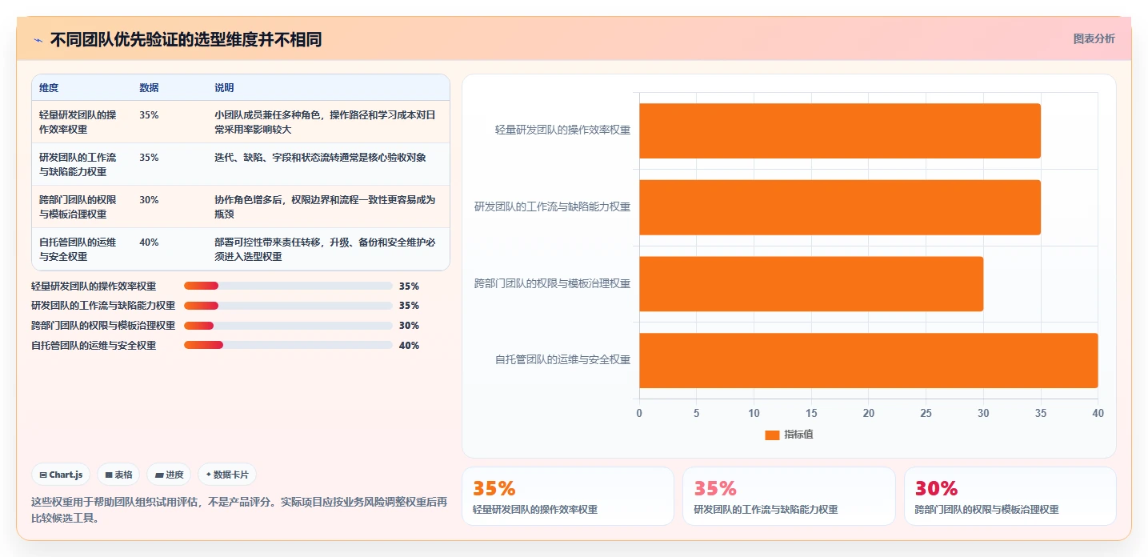Click progress bar for 自托管团队的运维与安全权重
This screenshot has height=557, width=1148.
pos(288,345)
